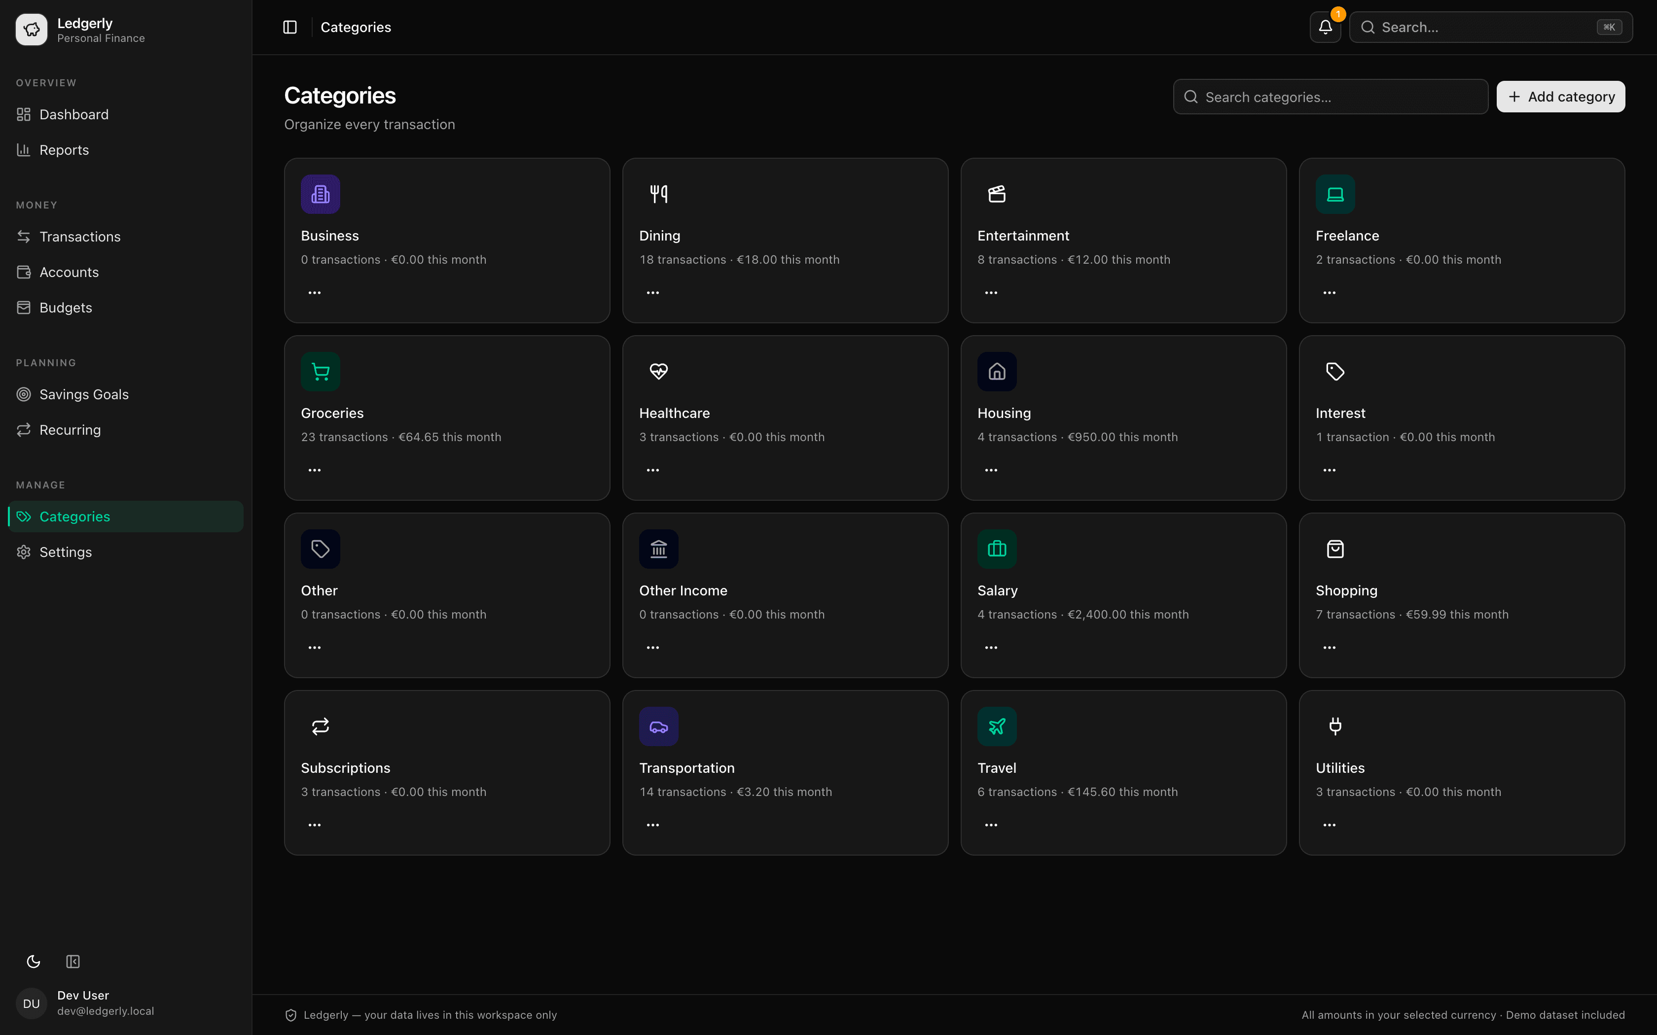Collapse sidebar using bottom panel icon

point(73,962)
